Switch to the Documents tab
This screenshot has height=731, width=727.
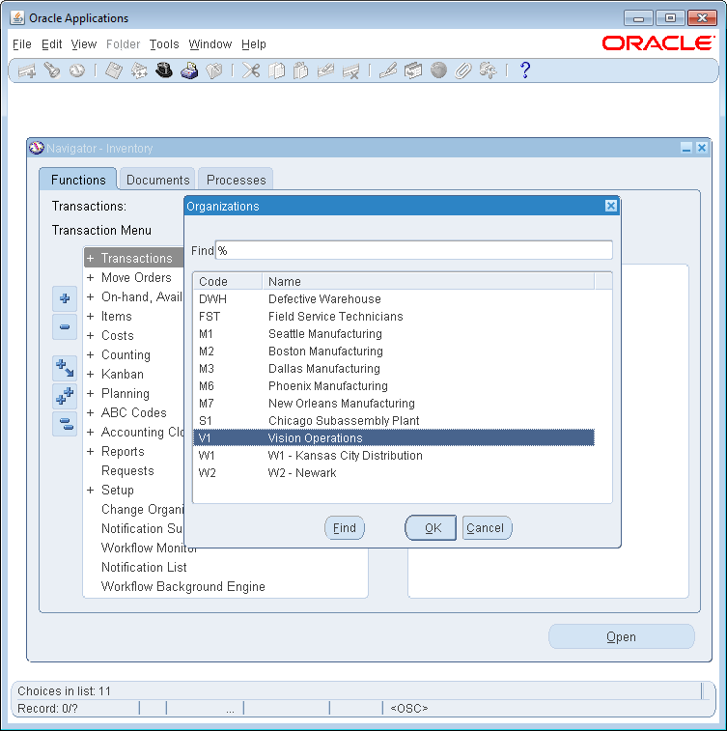point(157,180)
